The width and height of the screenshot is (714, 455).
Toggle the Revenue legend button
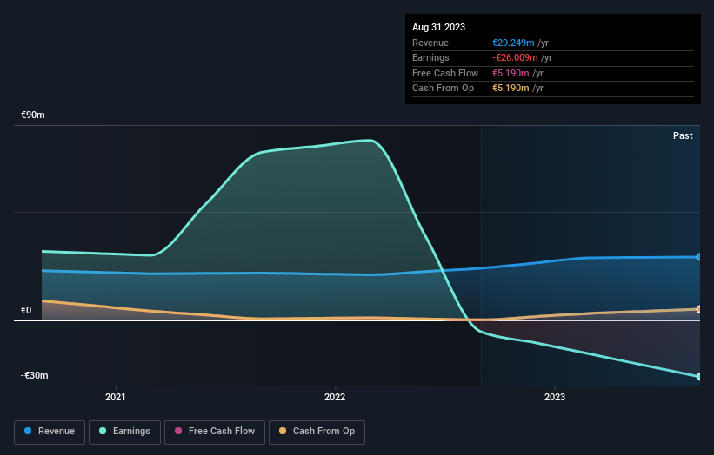(x=50, y=432)
